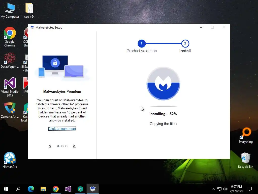The width and height of the screenshot is (258, 194).
Task: Open the cce_x64 folder on desktop
Action: (x=29, y=11)
